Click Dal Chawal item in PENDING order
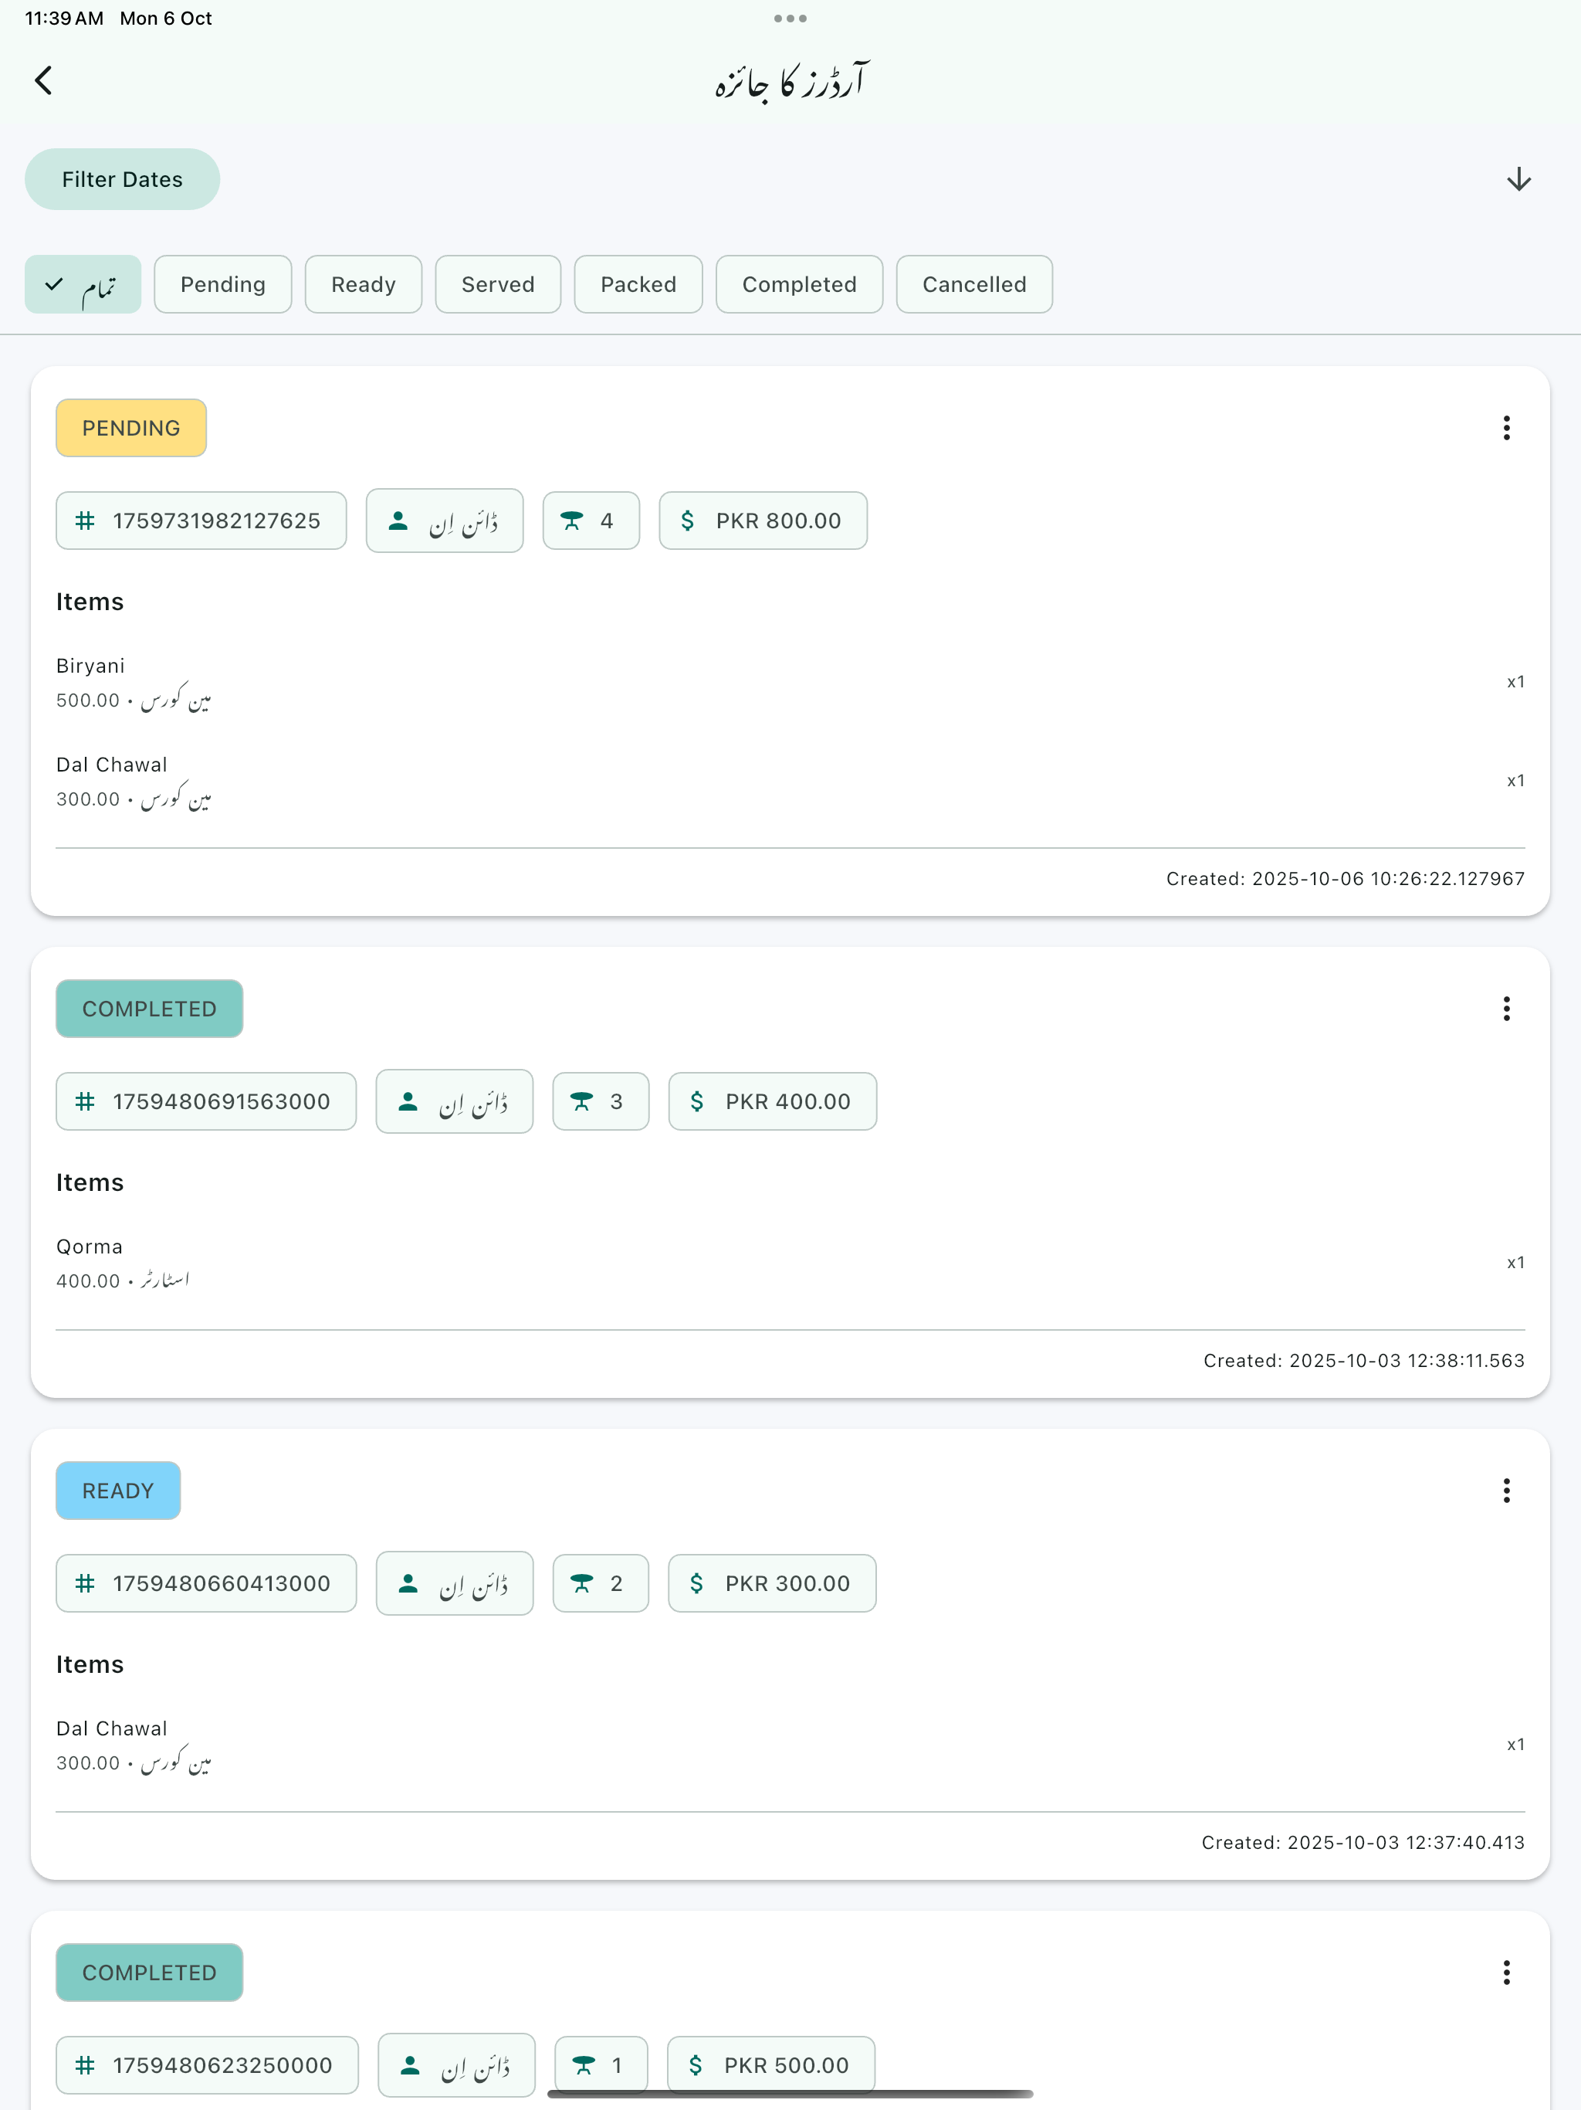This screenshot has height=2110, width=1581. tap(790, 782)
